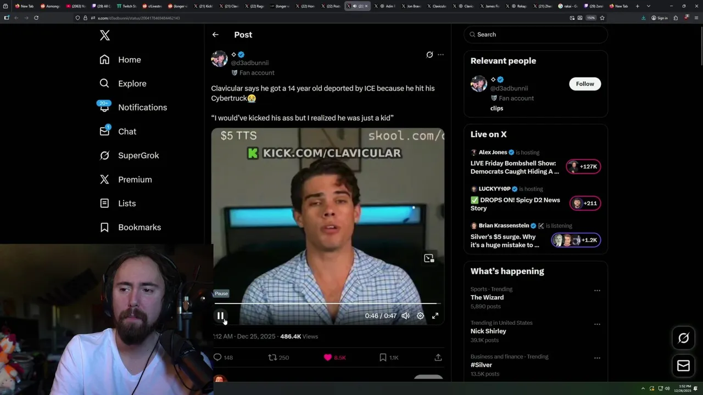Open Notifications from the sidebar
The height and width of the screenshot is (395, 703).
[x=133, y=108]
